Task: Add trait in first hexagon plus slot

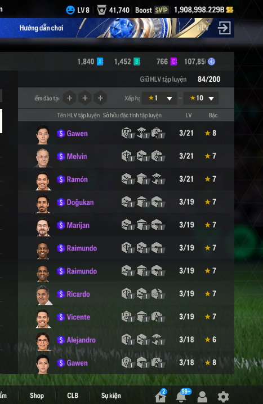Action: 69,98
